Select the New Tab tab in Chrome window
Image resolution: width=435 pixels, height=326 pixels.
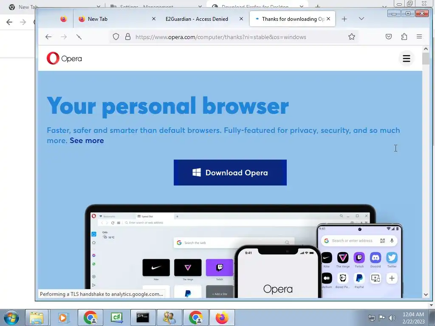click(x=24, y=7)
